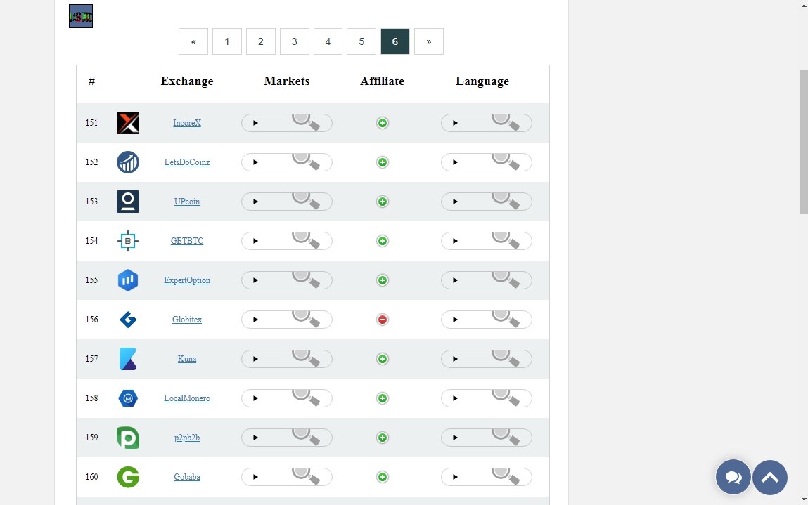This screenshot has width=808, height=505.
Task: Click the LetsDoCoinz logo icon
Action: coord(128,162)
